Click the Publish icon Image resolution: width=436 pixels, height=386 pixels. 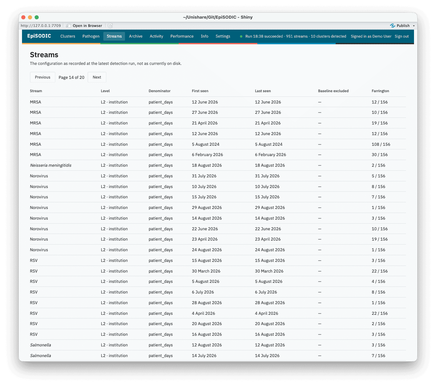(x=393, y=26)
